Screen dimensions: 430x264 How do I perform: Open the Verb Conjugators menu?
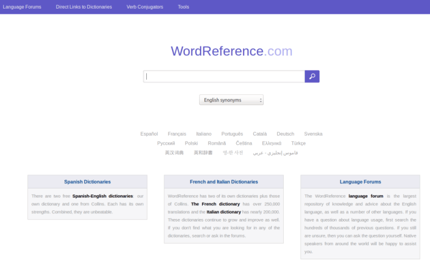pyautogui.click(x=145, y=7)
